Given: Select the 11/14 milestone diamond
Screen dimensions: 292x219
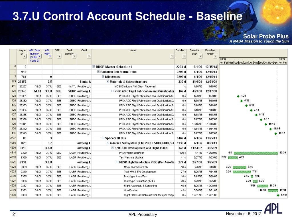Looking at the screenshot, I should (x=271, y=129).
